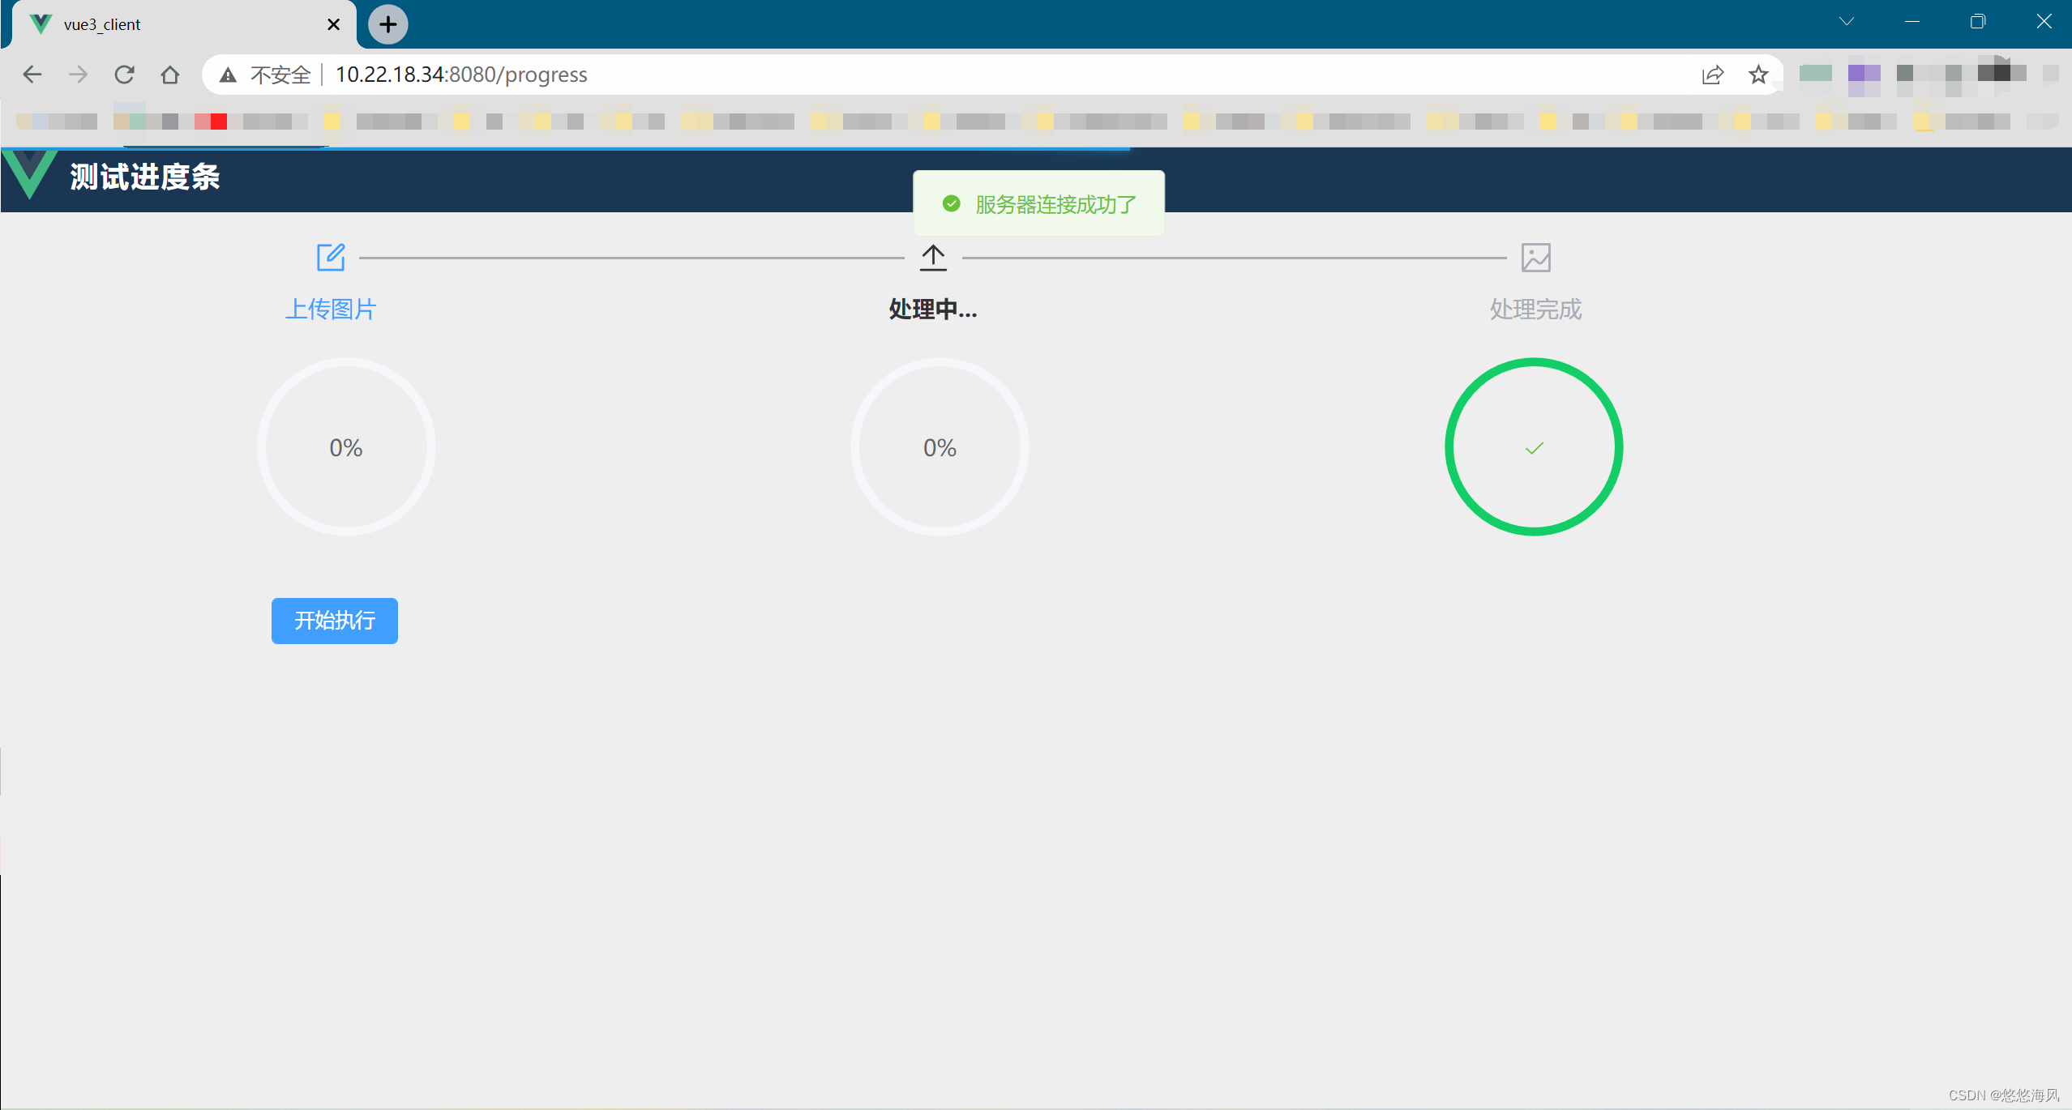Click the share page icon in address bar
Screen dimensions: 2072x1110
[1712, 75]
